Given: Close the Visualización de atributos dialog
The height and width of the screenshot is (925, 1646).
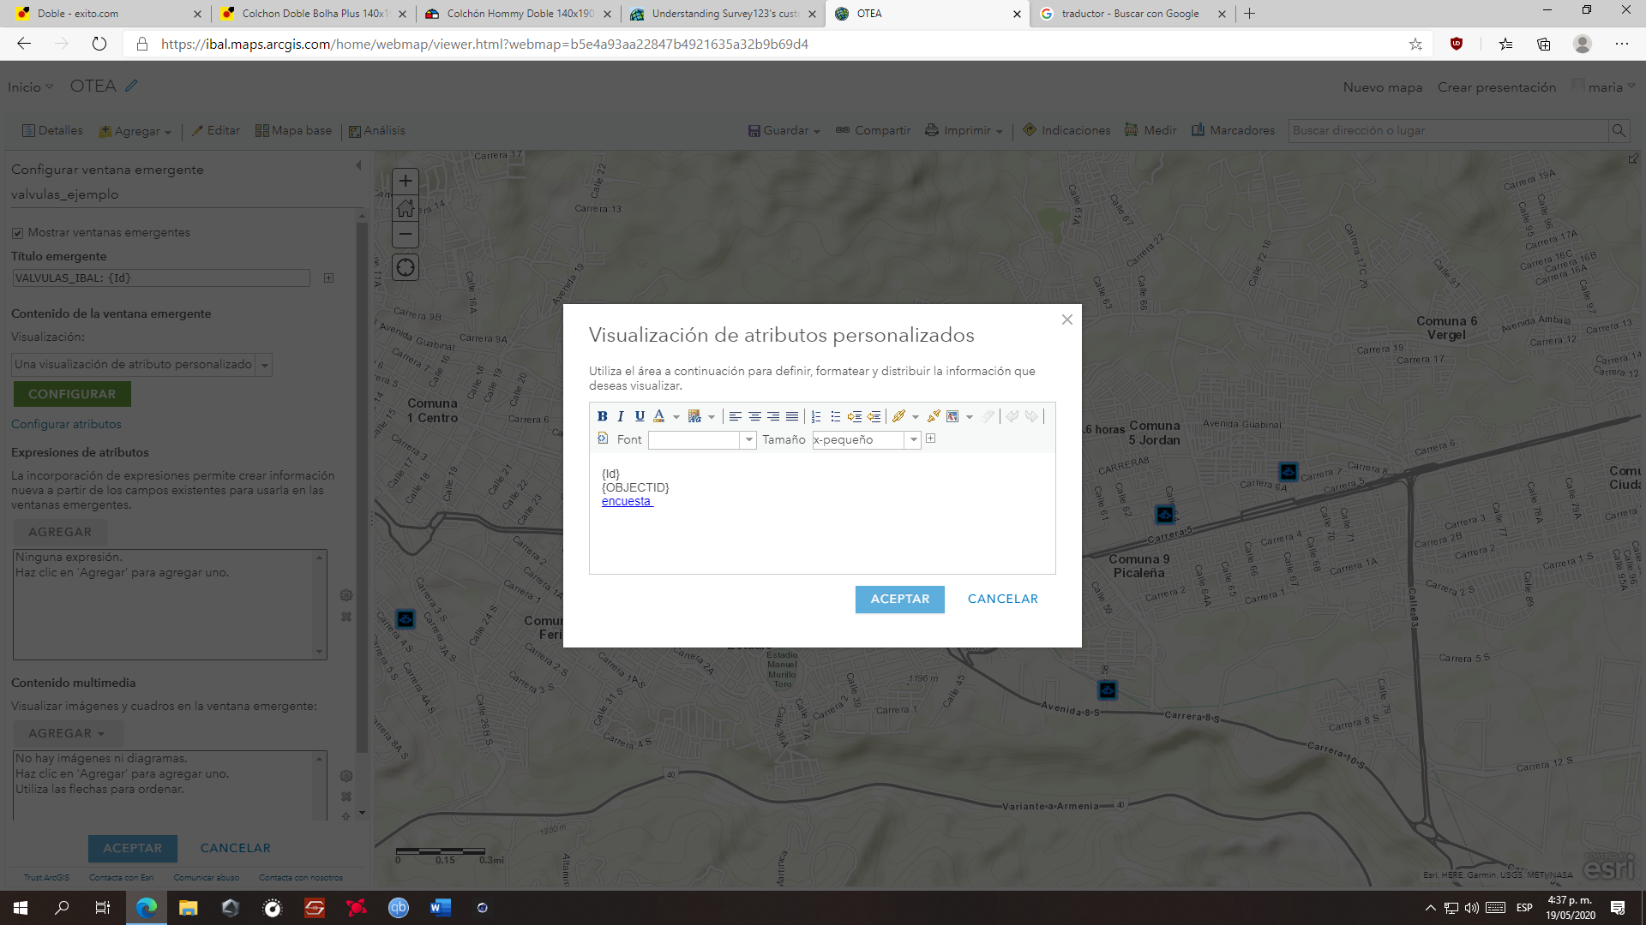Looking at the screenshot, I should tap(1066, 319).
